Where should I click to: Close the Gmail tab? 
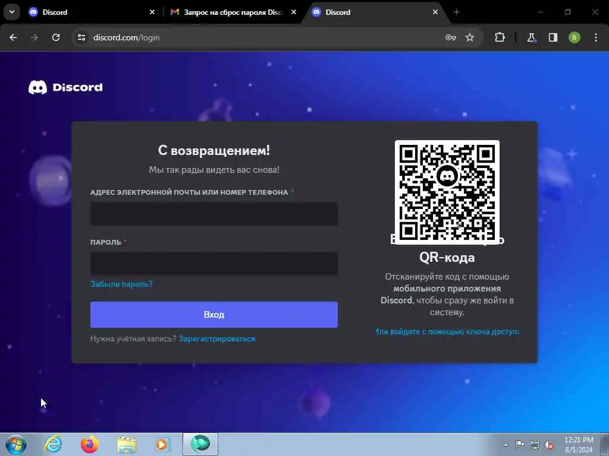click(x=294, y=12)
